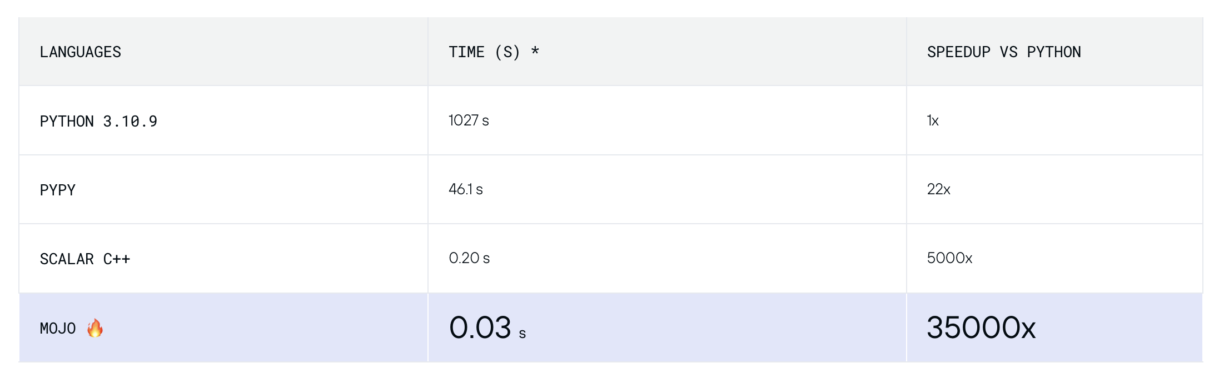Click the 22x speedup value
Screen dimensions: 1224x383
(939, 189)
